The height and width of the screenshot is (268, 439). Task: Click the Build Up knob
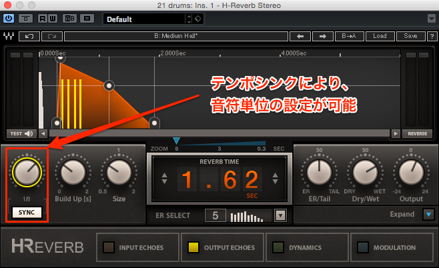(x=73, y=172)
